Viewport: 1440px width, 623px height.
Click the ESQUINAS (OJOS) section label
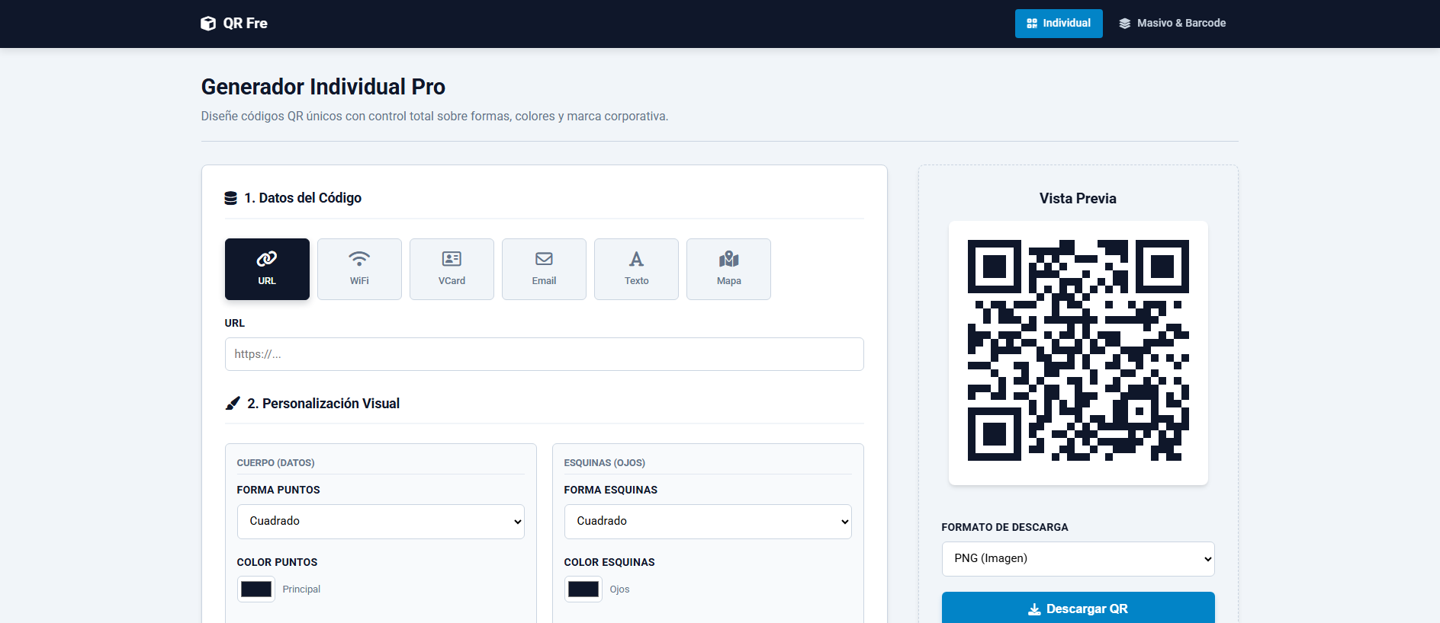coord(604,463)
